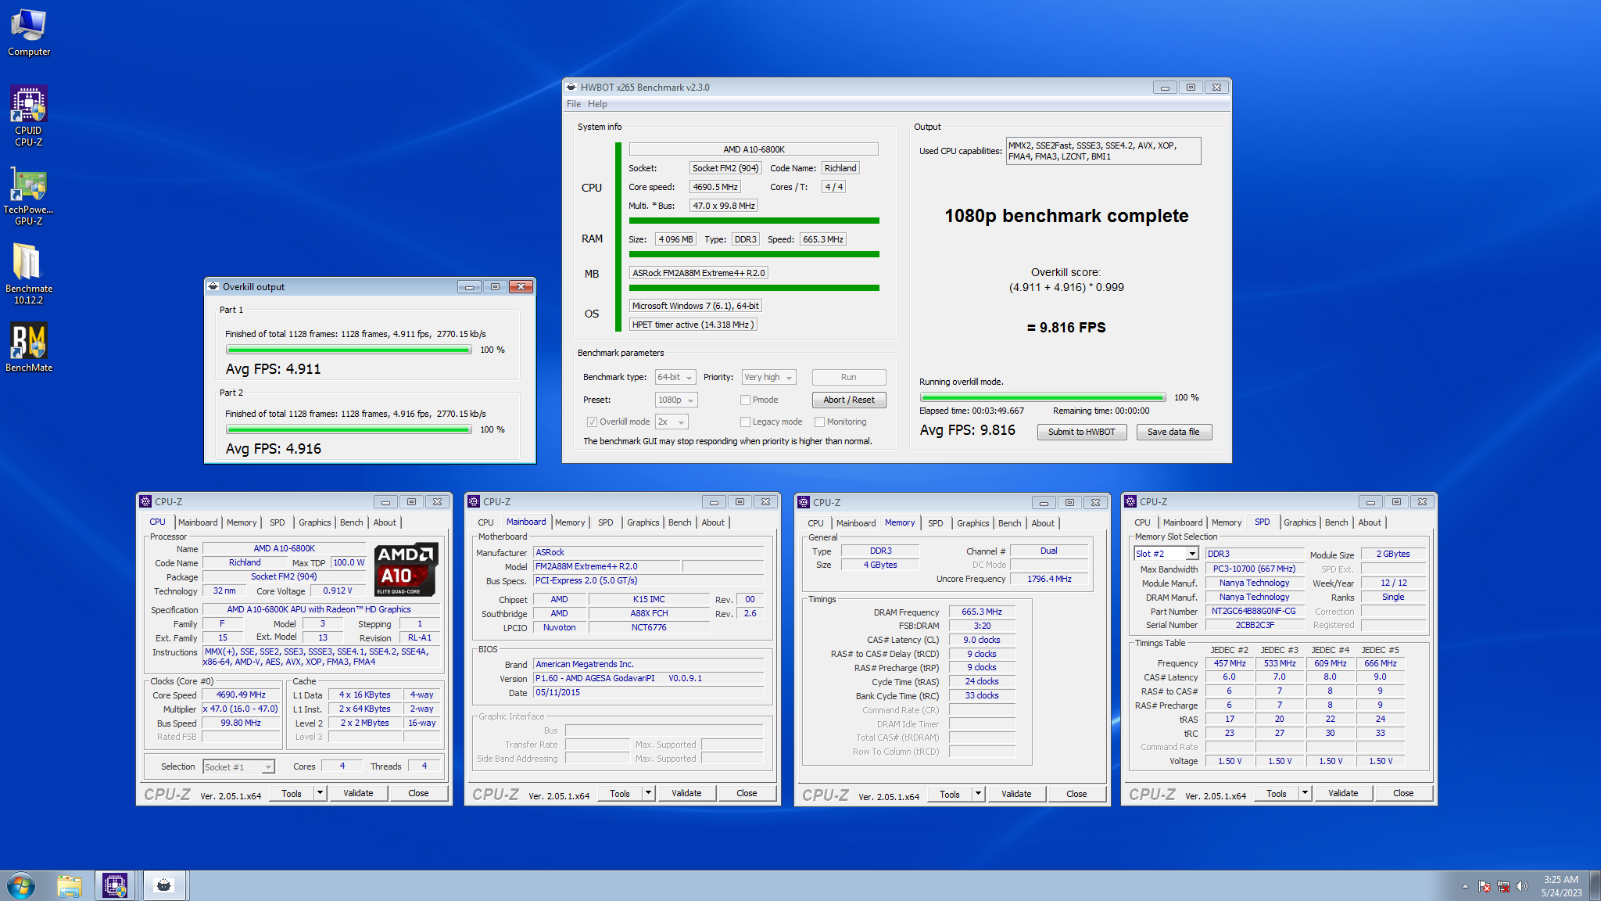Screen dimensions: 1601x901
Task: Open the Benchmate 10.12.2 folder icon
Action: coord(29,274)
